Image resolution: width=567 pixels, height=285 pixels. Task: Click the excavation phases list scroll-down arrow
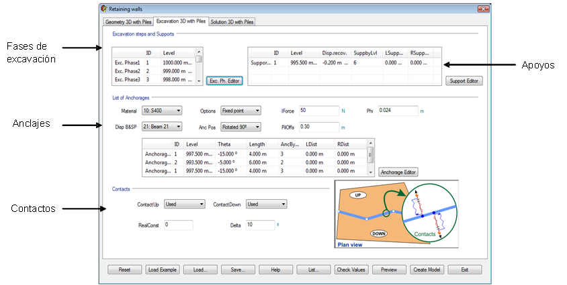[x=199, y=82]
